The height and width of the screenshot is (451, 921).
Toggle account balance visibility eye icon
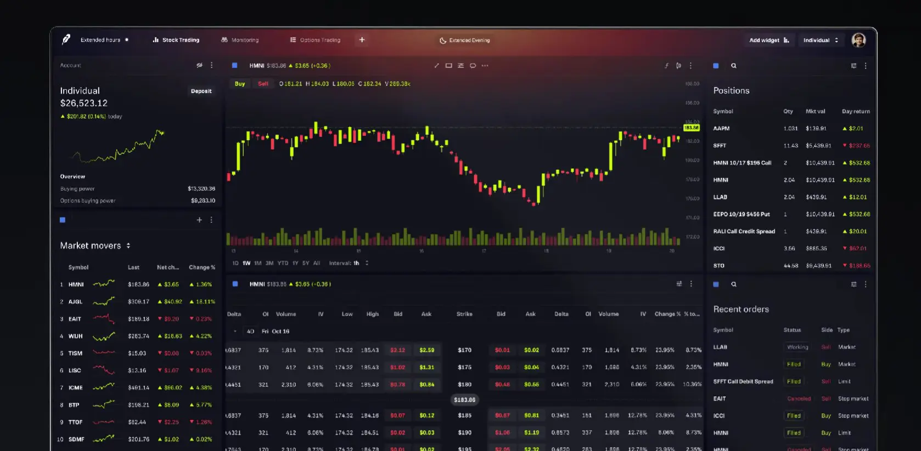(x=199, y=65)
